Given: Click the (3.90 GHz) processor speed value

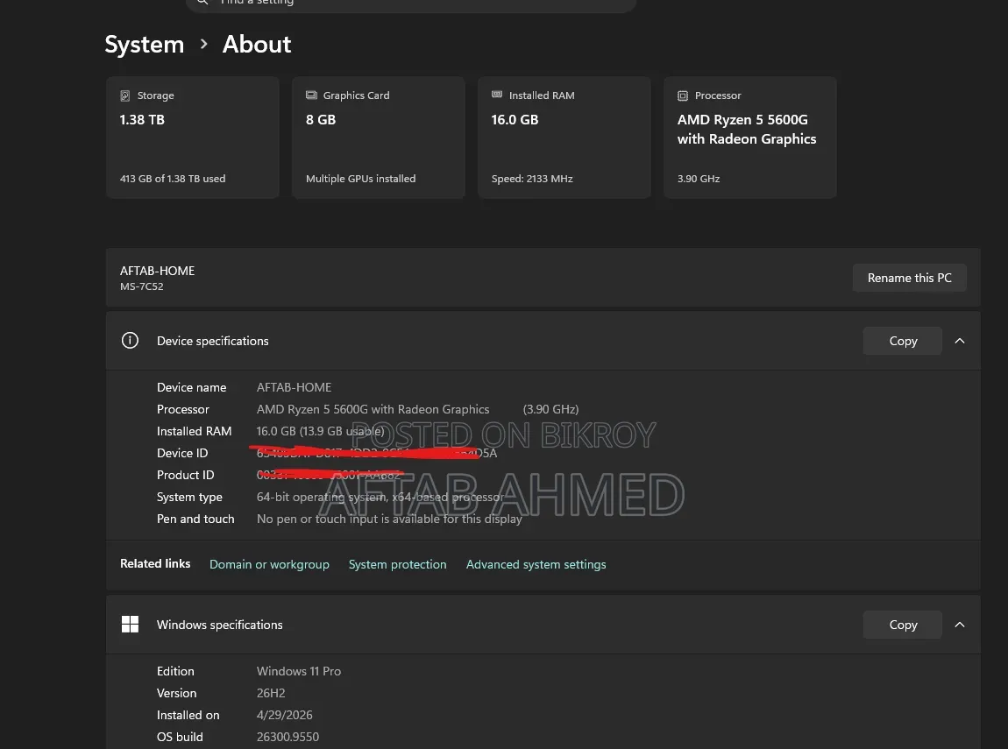Looking at the screenshot, I should (551, 409).
